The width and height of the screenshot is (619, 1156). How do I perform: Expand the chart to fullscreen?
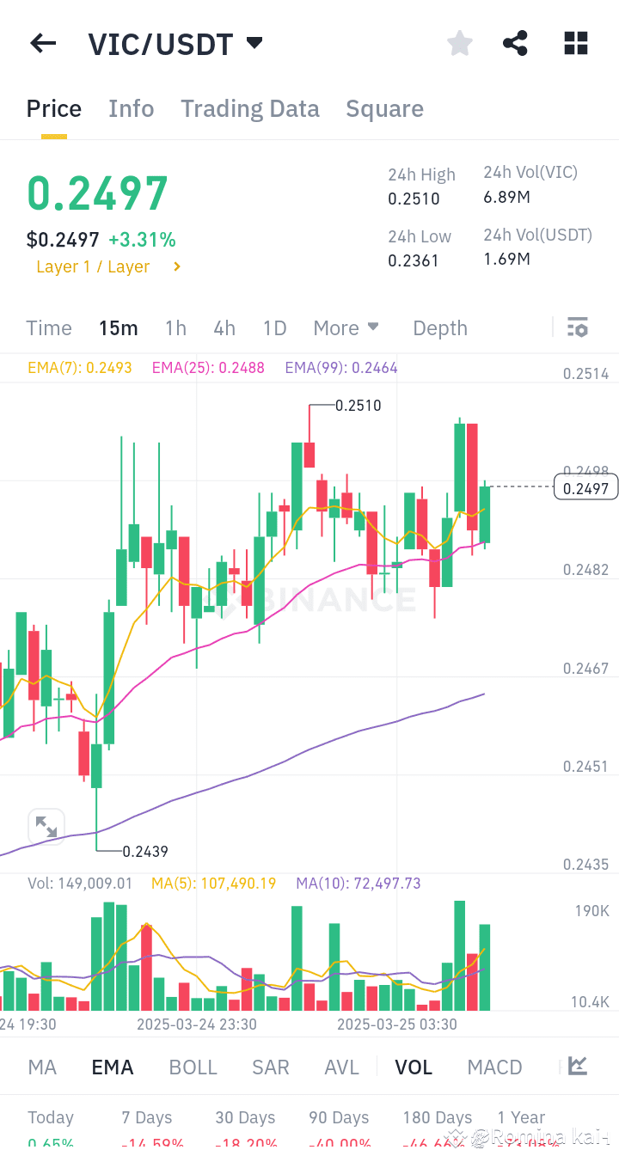coord(46,826)
